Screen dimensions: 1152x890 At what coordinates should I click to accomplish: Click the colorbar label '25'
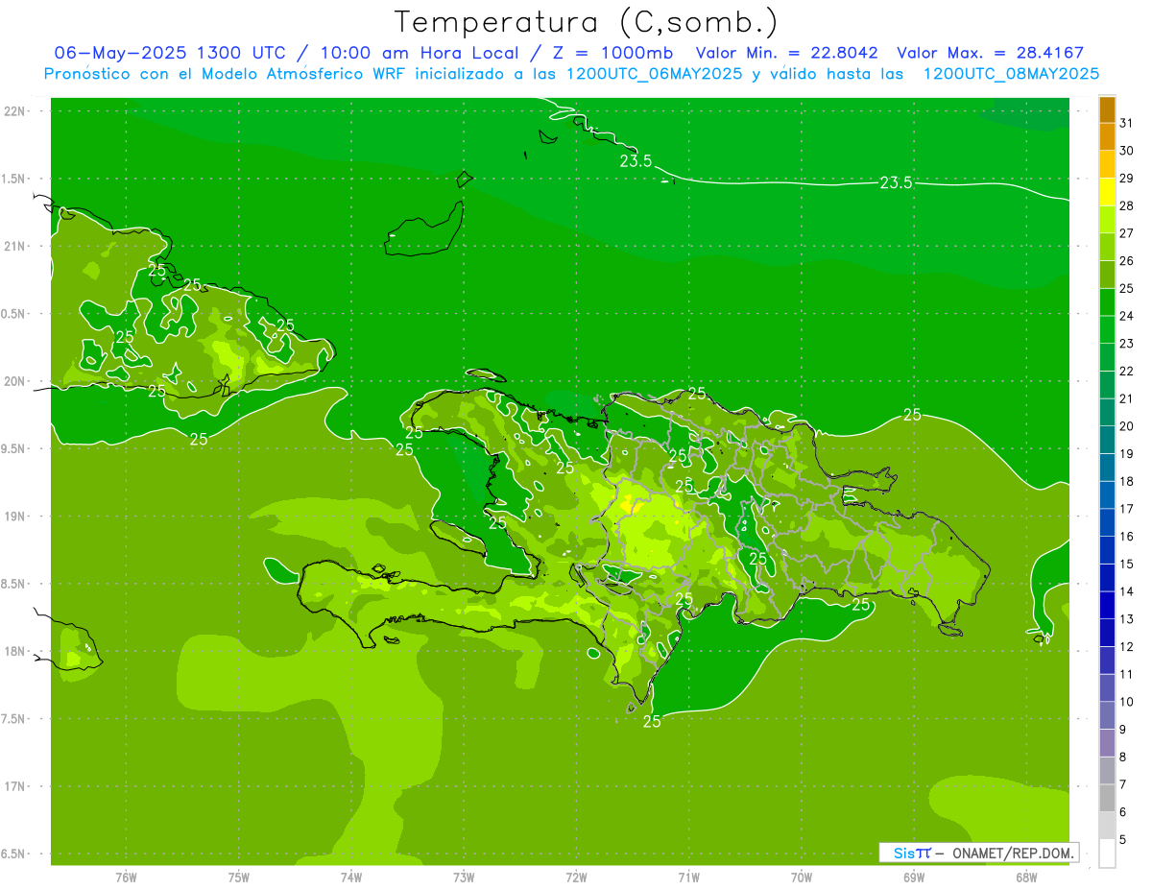click(1127, 288)
